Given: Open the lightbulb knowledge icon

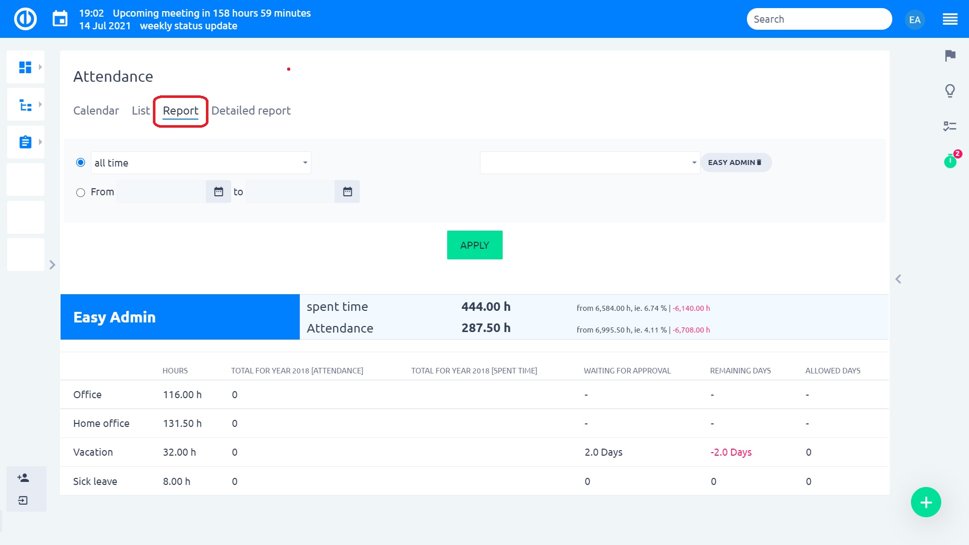Looking at the screenshot, I should [950, 91].
